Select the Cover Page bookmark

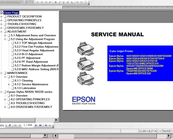(x=11, y=13)
